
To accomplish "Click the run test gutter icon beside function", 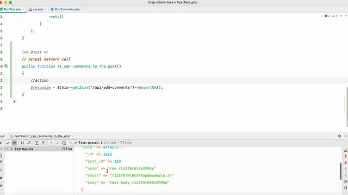I will click(6, 66).
